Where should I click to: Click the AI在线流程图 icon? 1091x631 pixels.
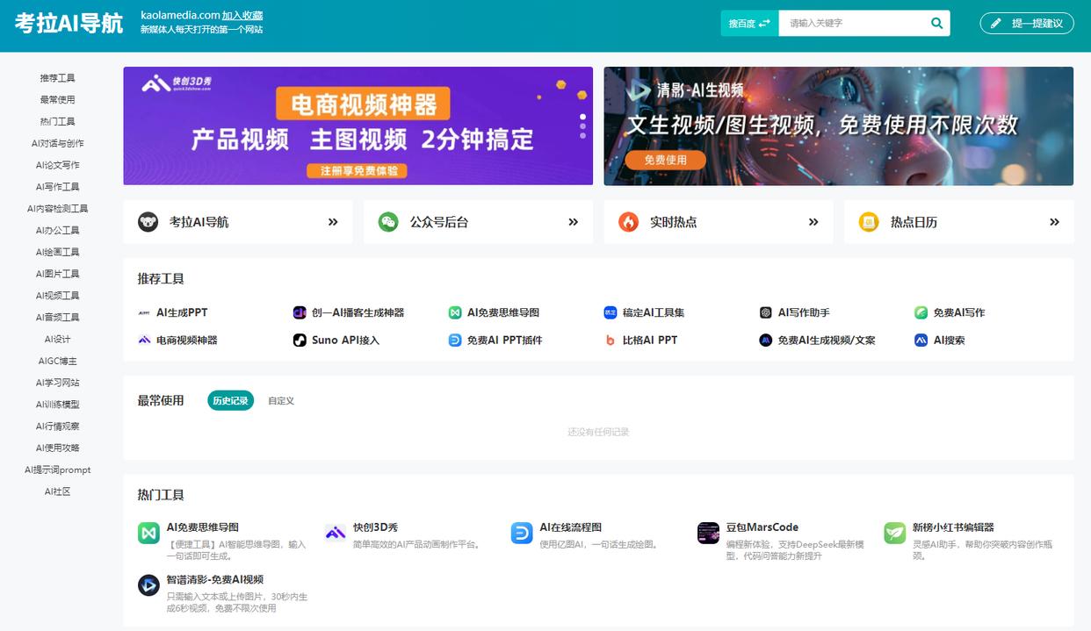tap(522, 533)
